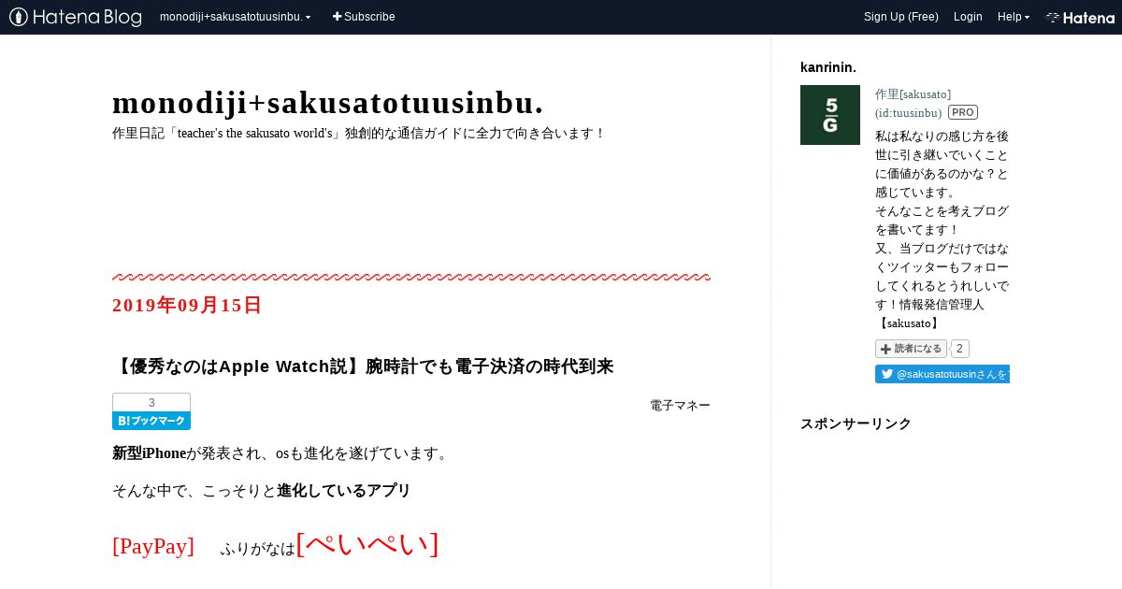The image size is (1122, 589).
Task: Open blog title monodiji+sakusatotuusinbu.
Action: pyautogui.click(x=328, y=103)
